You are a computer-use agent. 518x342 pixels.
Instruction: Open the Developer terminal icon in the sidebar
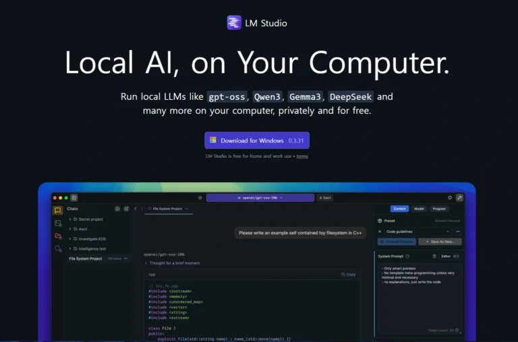(58, 223)
